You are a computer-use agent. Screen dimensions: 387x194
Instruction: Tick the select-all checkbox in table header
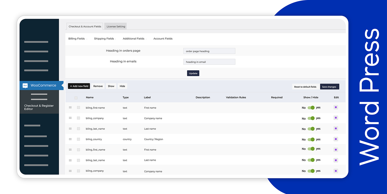(x=76, y=98)
